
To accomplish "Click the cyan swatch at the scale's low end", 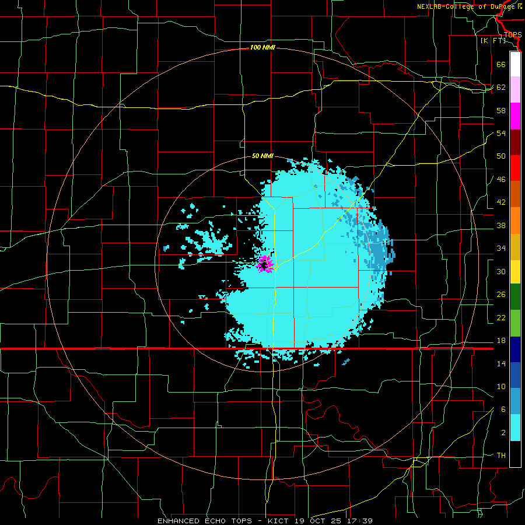I will [515, 428].
